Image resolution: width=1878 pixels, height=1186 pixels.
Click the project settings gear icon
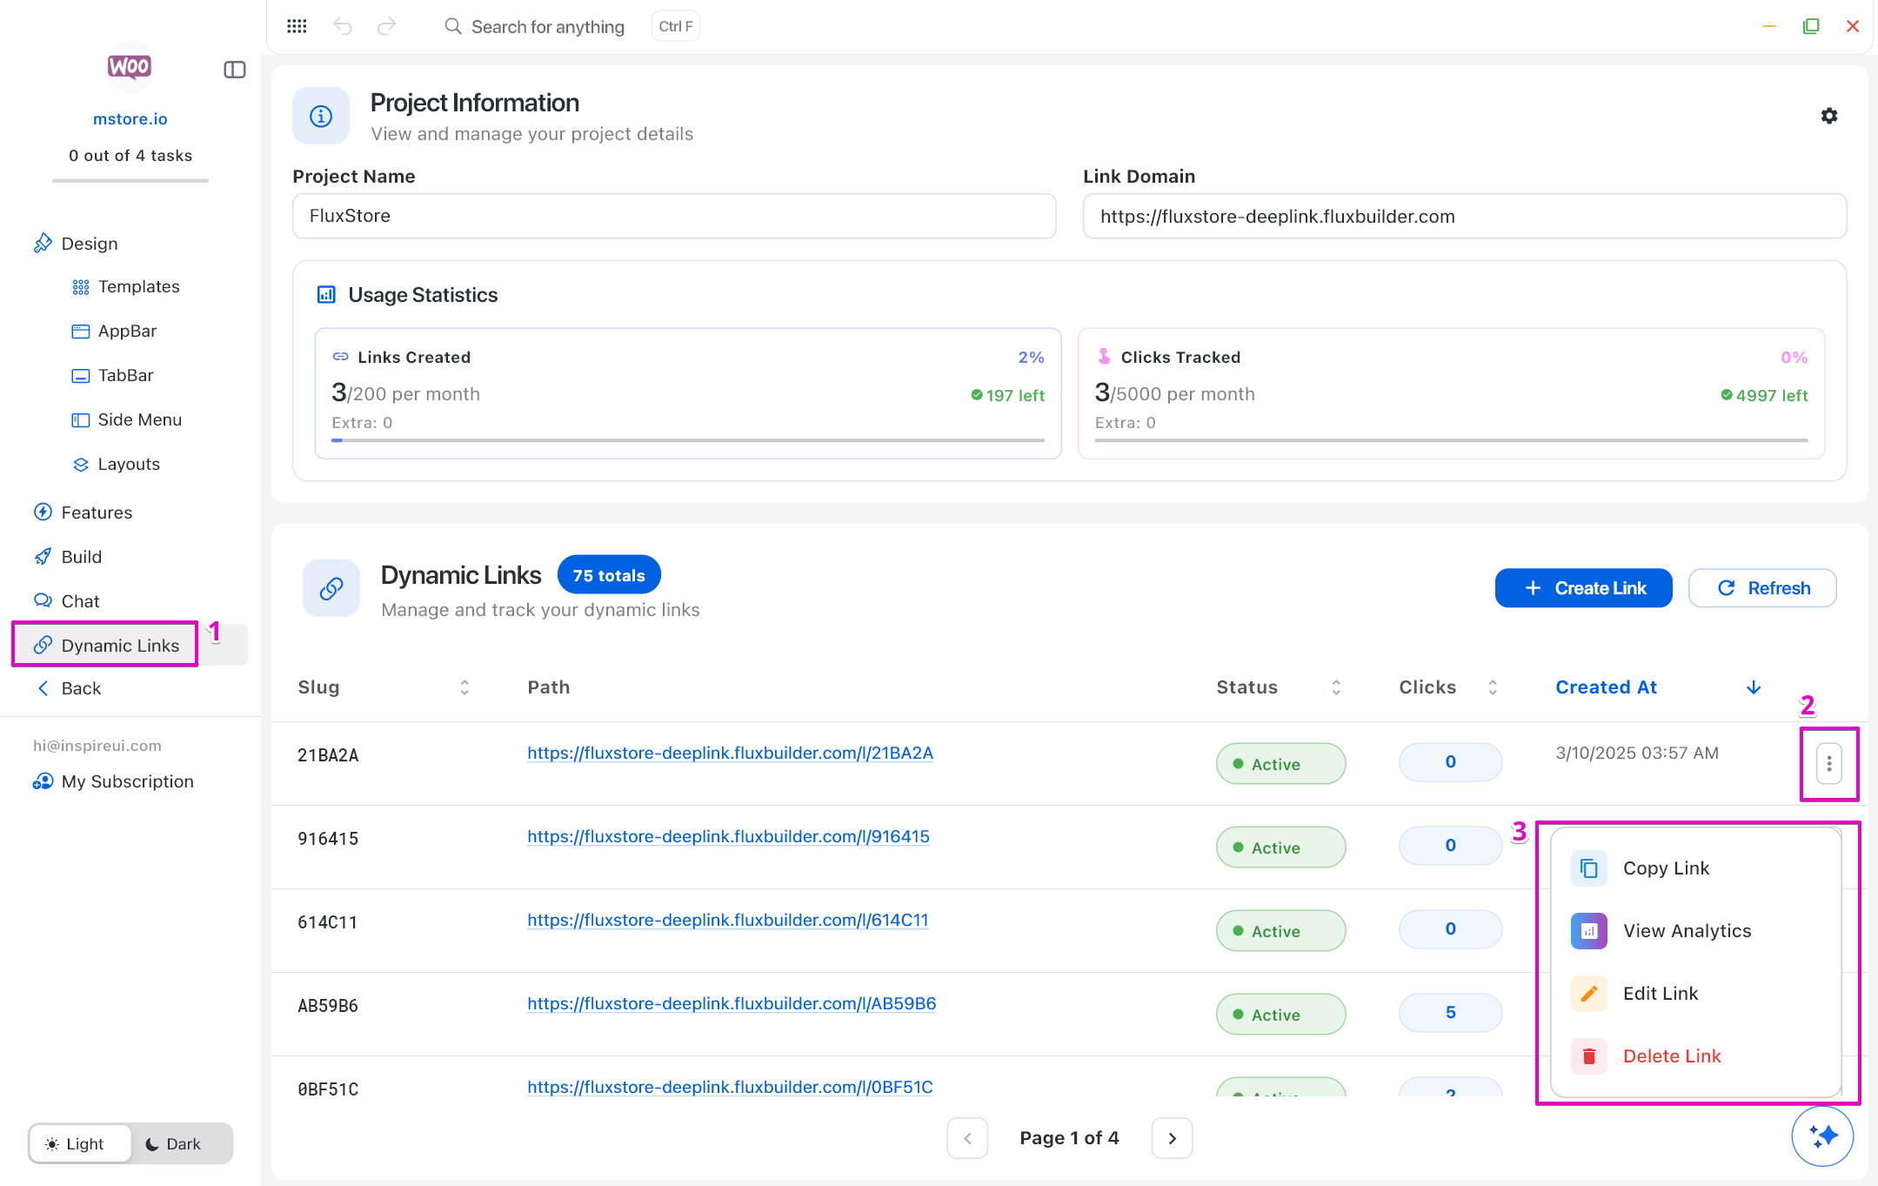[x=1828, y=116]
